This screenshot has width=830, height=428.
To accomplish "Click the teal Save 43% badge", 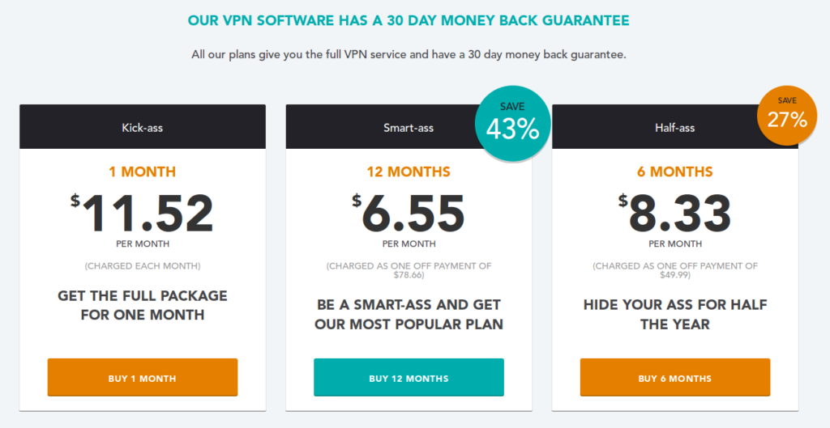I will (x=512, y=123).
